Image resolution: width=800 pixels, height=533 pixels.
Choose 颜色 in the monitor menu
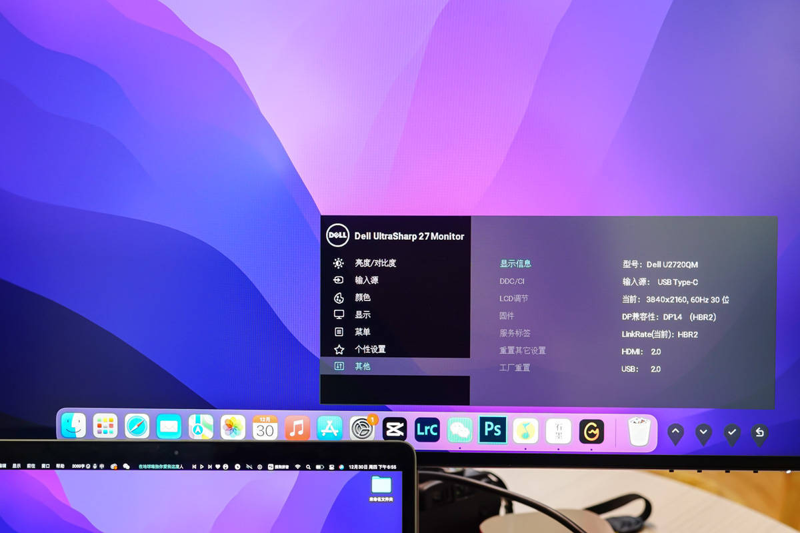pyautogui.click(x=362, y=298)
